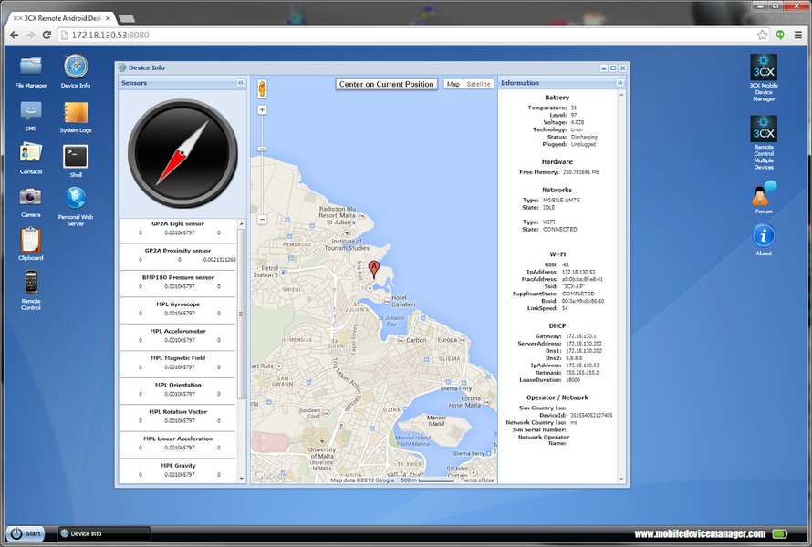Switch map to Satellite view
The image size is (812, 547).
[x=478, y=84]
